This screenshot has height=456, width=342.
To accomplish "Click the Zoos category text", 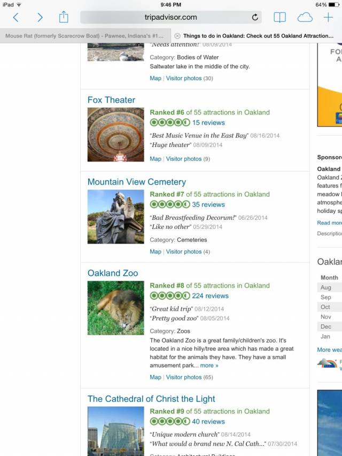I will coord(183,331).
